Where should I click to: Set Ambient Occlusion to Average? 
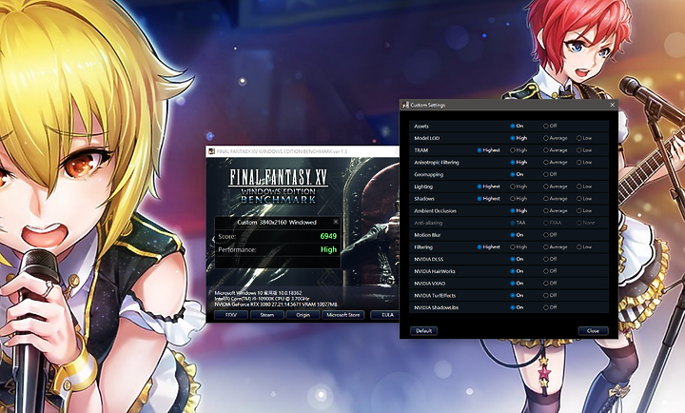(556, 210)
